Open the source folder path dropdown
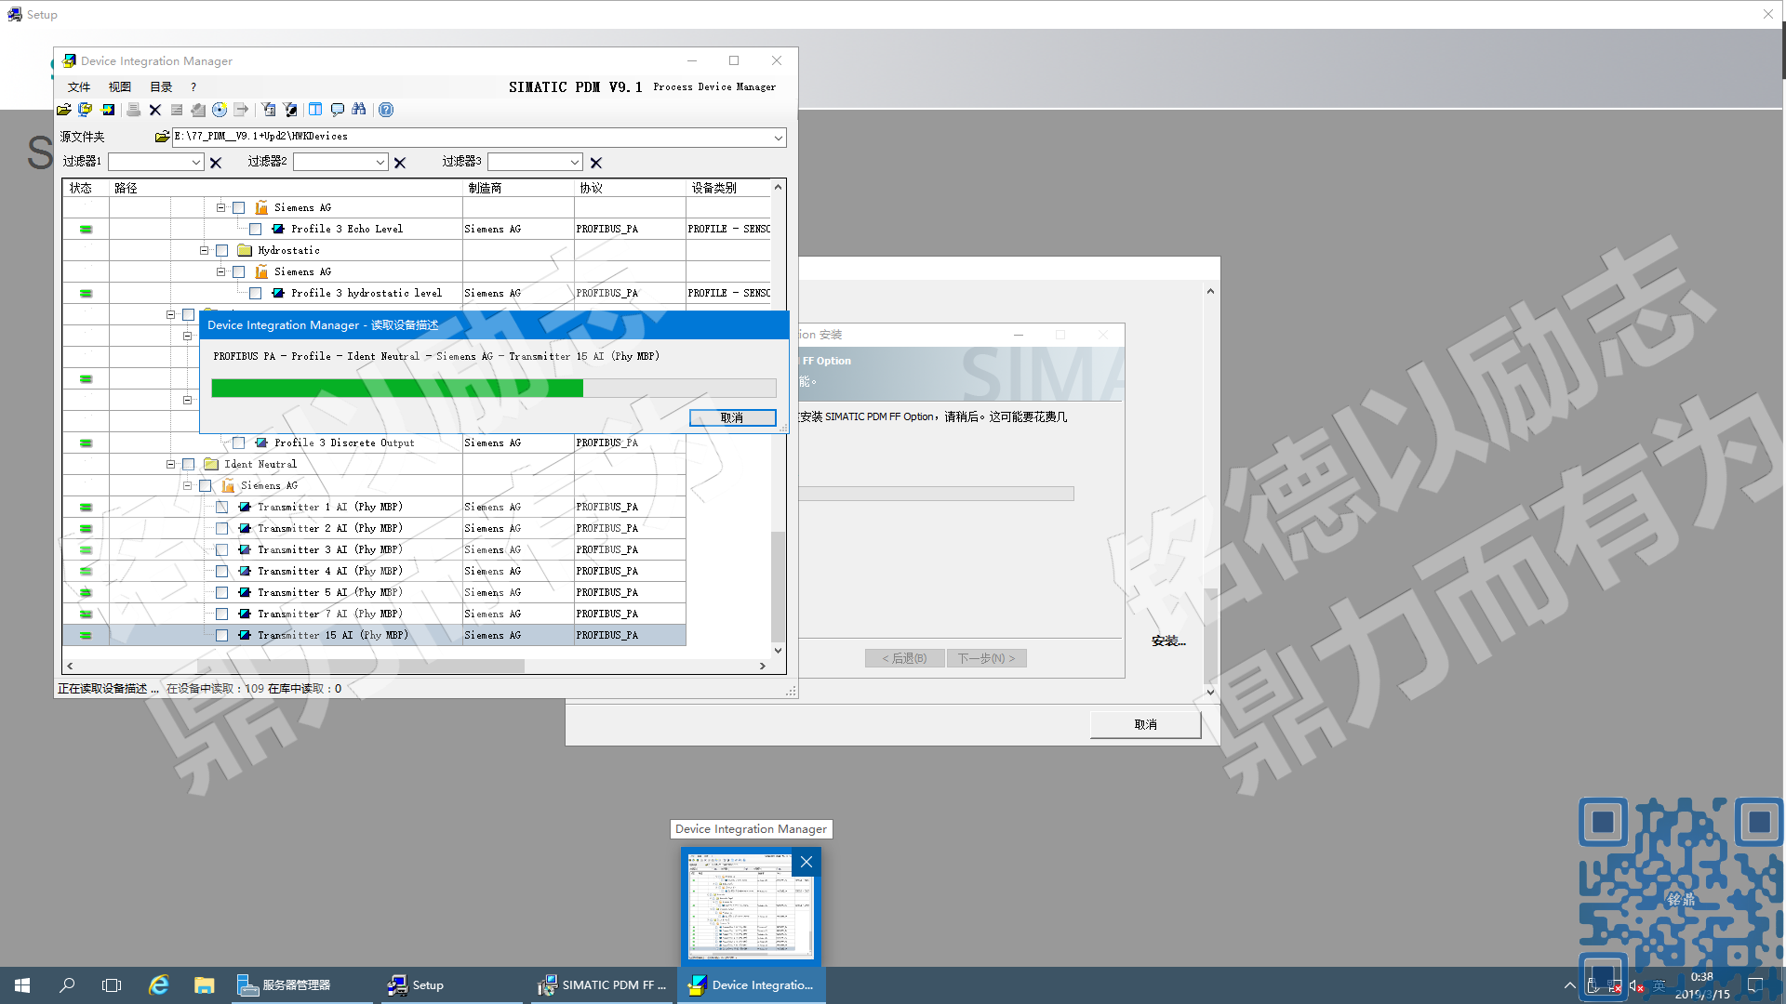Image resolution: width=1786 pixels, height=1004 pixels. pyautogui.click(x=779, y=138)
